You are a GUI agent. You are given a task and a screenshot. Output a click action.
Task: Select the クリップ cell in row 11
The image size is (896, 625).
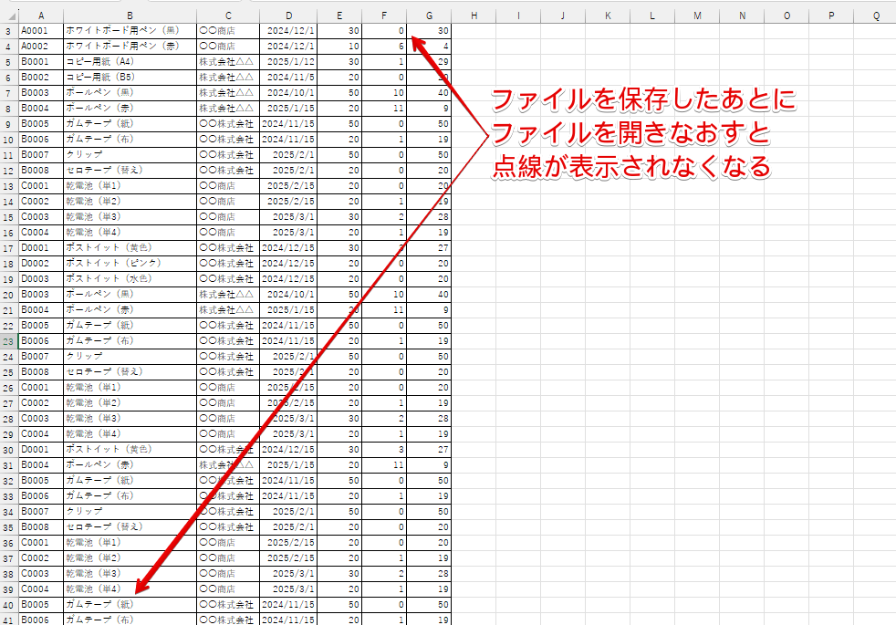click(x=128, y=154)
